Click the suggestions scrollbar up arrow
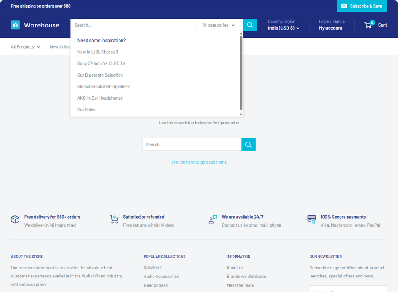 pos(241,33)
